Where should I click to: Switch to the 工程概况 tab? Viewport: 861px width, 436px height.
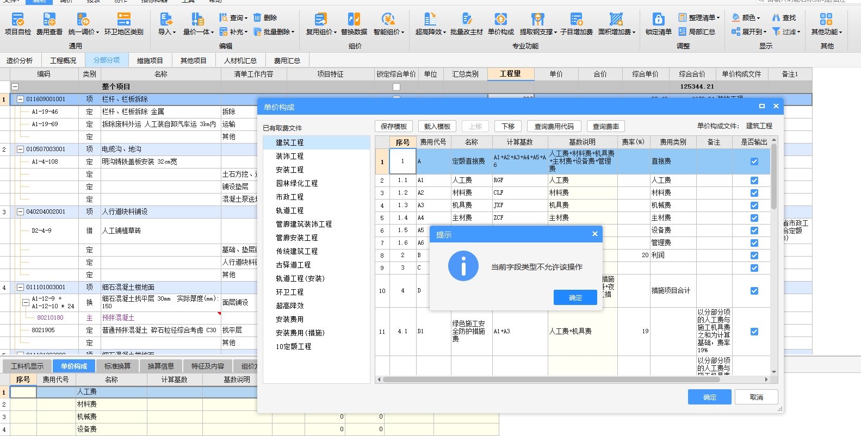63,60
